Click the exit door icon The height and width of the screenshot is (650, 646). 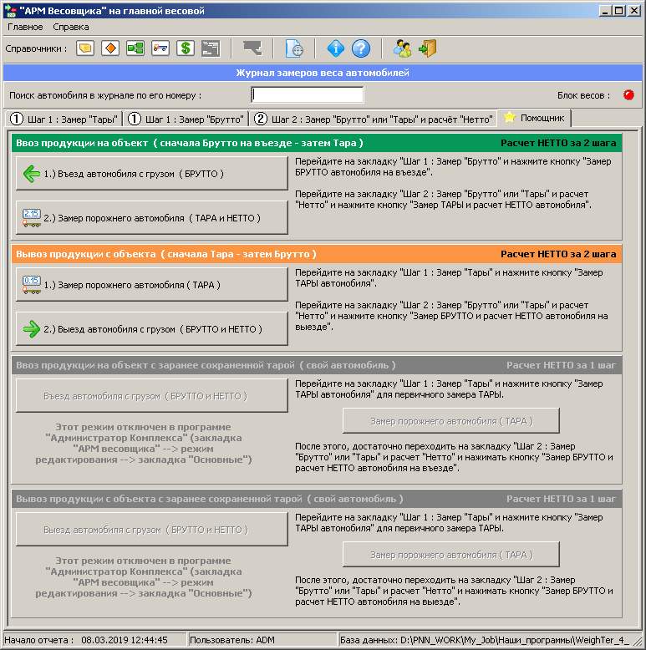(x=428, y=48)
